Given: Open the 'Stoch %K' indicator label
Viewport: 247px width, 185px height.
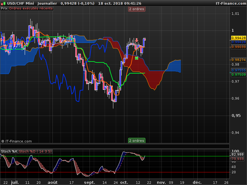Looking at the screenshot, I should coord(9,151).
